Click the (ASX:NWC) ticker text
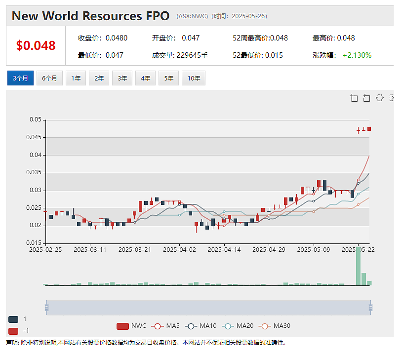The width and height of the screenshot is (402, 356). (192, 16)
